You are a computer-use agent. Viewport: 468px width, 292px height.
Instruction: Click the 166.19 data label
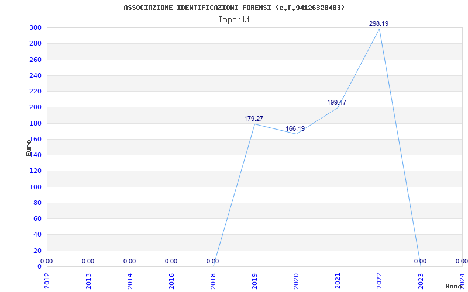click(x=295, y=128)
